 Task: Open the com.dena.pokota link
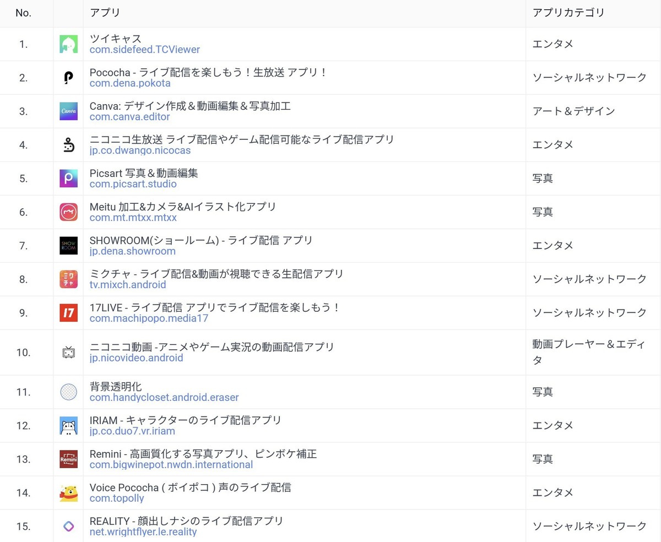130,83
